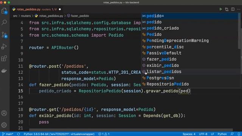Place cursor on 'response_model=Pedido' in line 13

87,79
